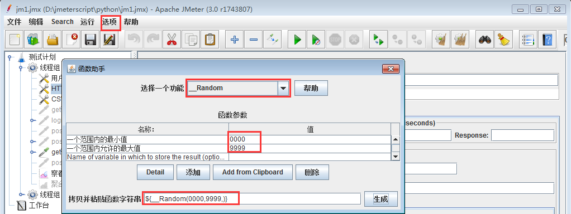Click Remote shutdown all icon
The width and height of the screenshot is (571, 214).
click(416, 39)
